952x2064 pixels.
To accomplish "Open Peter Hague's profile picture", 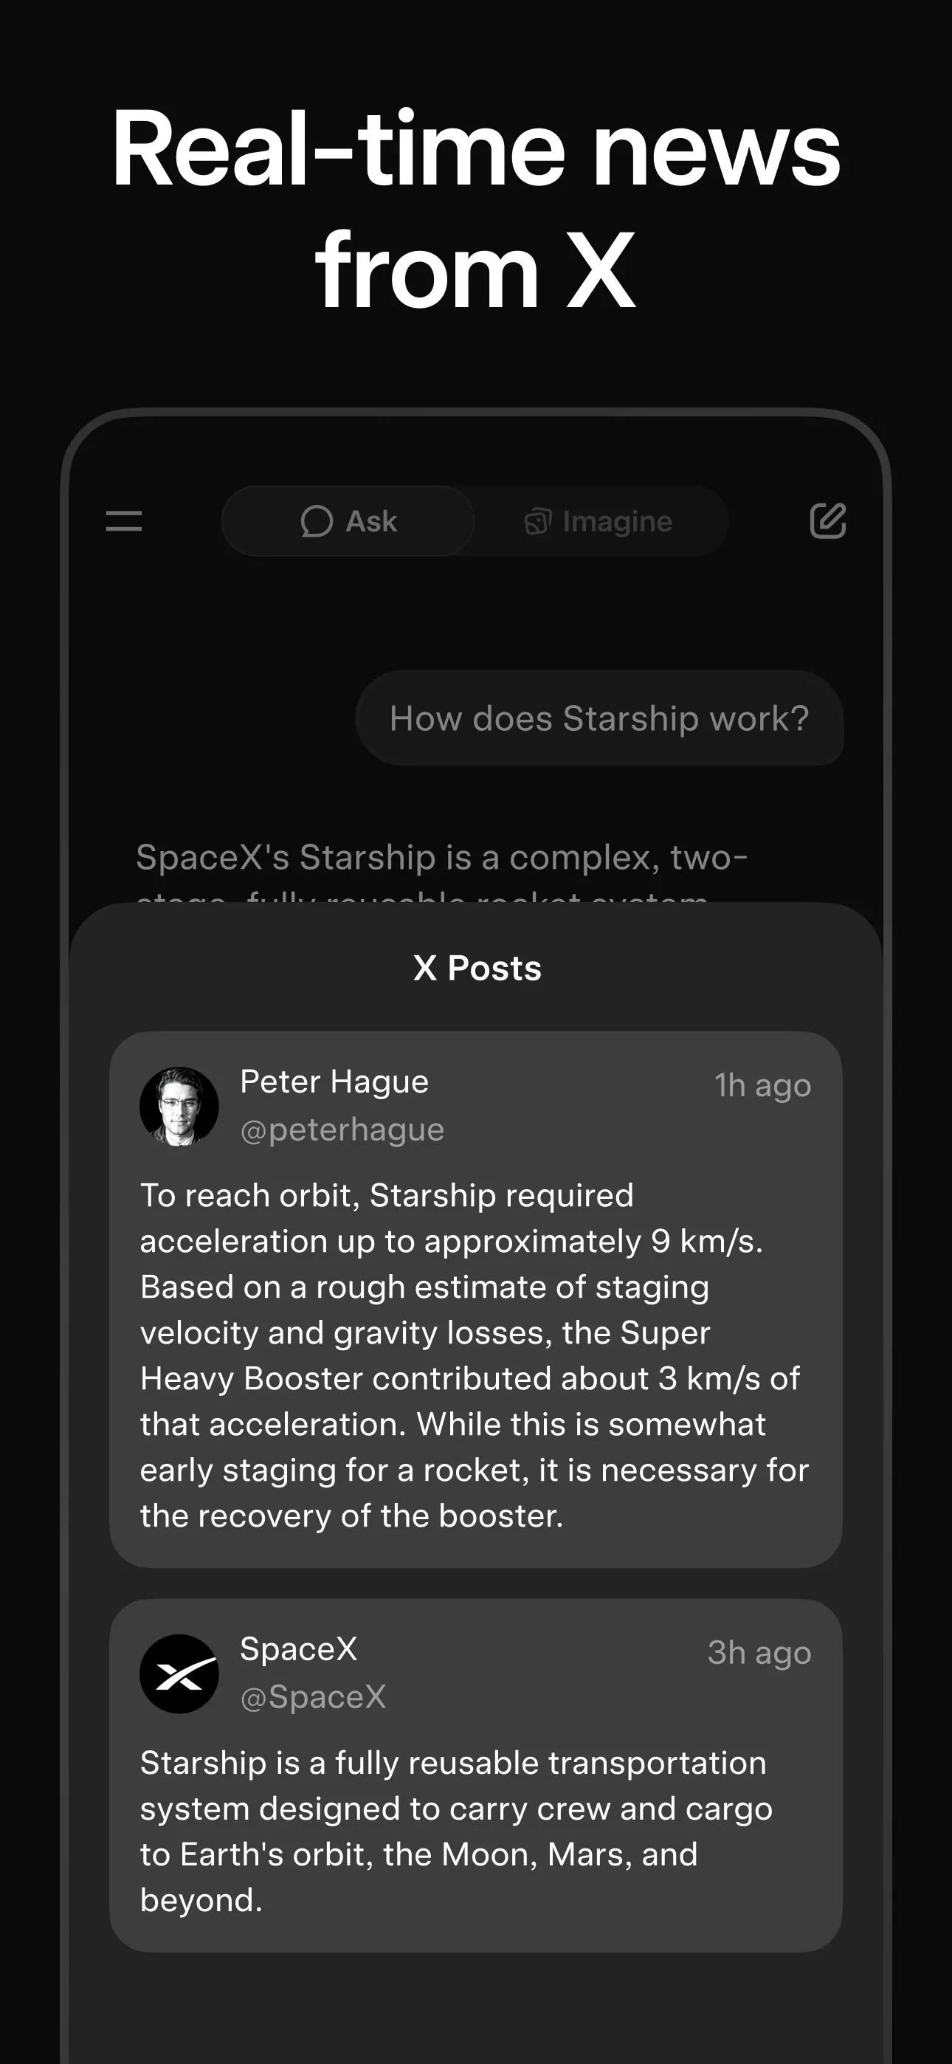I will (x=179, y=1106).
